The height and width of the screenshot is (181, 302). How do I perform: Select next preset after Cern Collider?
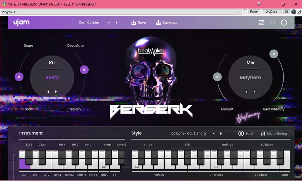coord(117,22)
